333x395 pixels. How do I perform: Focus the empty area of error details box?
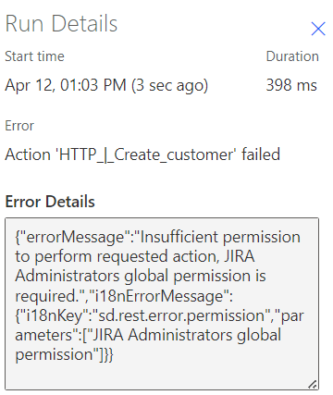click(x=162, y=375)
